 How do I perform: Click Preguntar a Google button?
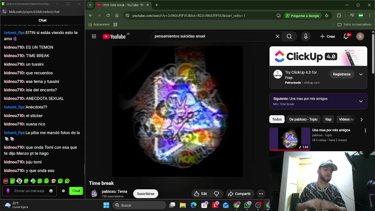coord(302,16)
